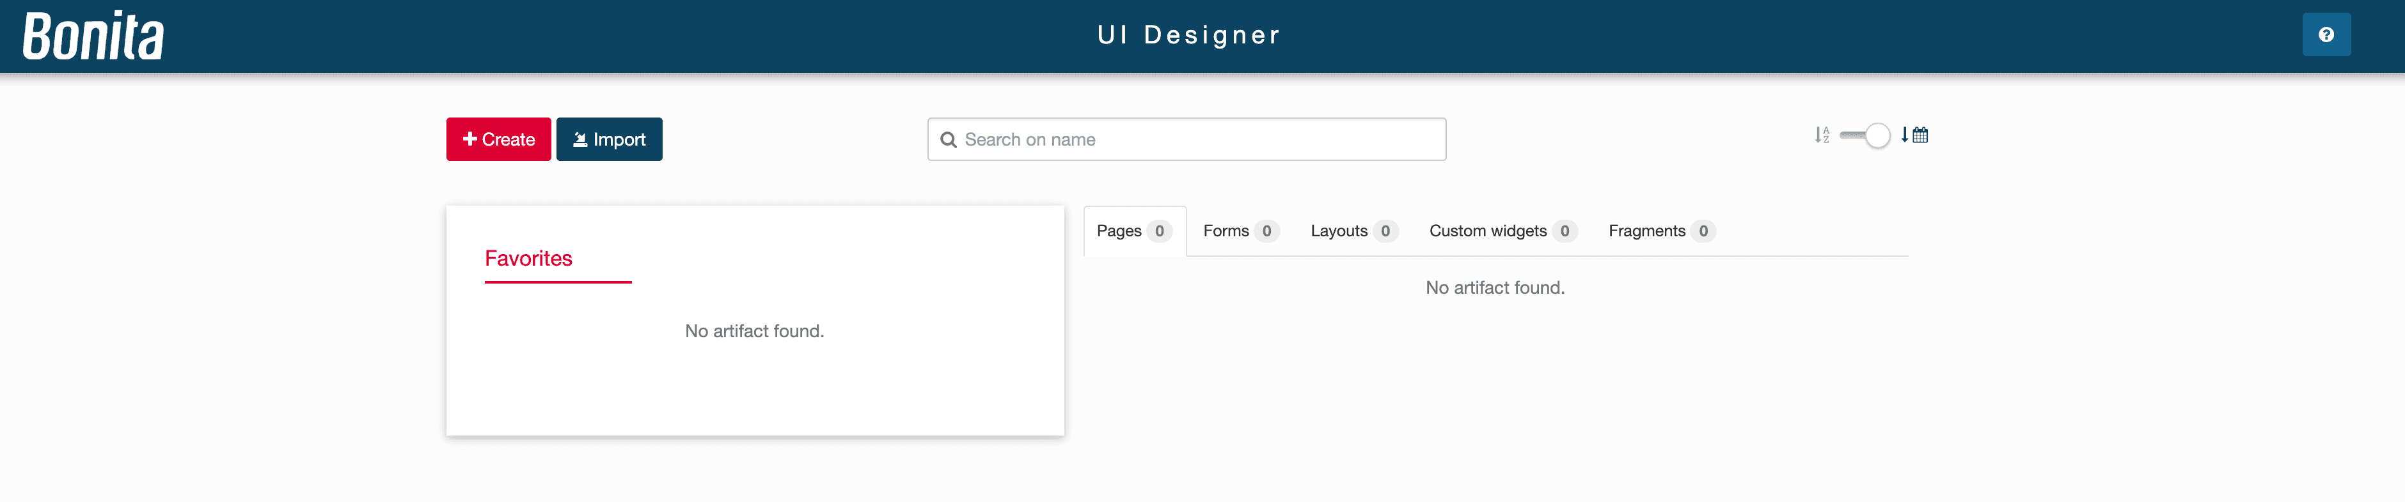The image size is (2405, 502).
Task: Switch to the Forms tab
Action: pyautogui.click(x=1240, y=231)
